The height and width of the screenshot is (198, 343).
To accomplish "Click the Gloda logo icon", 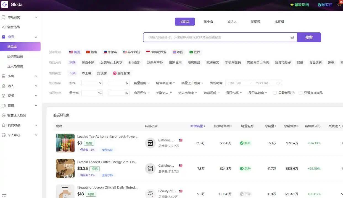I will pyautogui.click(x=5, y=5).
